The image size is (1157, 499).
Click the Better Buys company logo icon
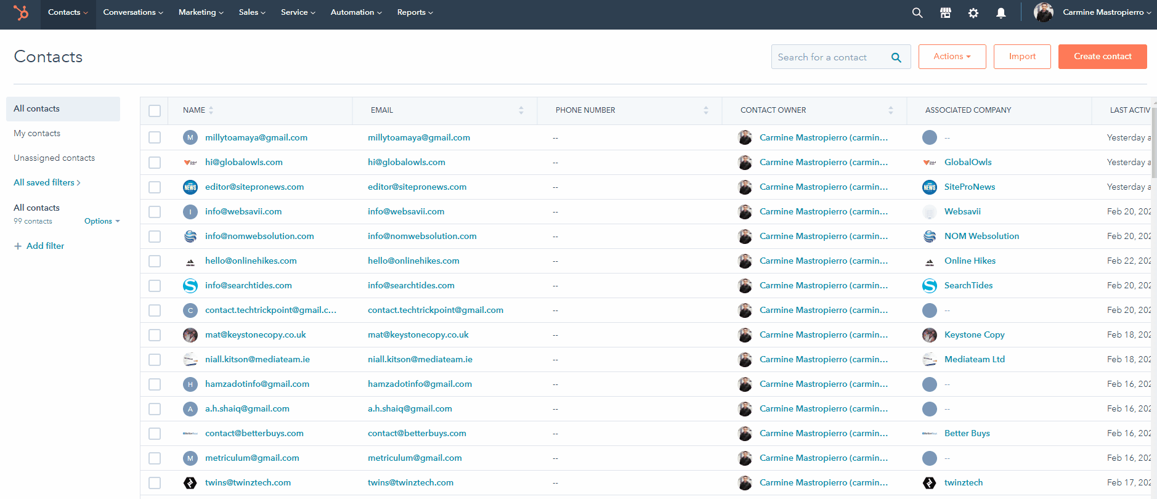click(x=930, y=434)
